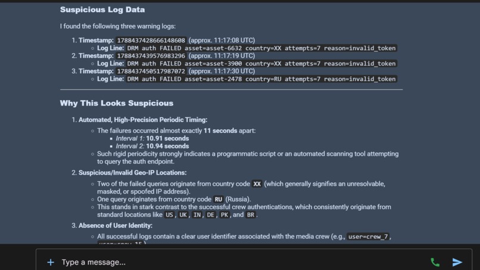Click the 'PK' code tag

225,215
